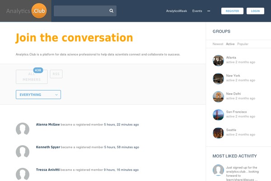This screenshot has height=181, width=271.
Task: Select the All Members tab
Action: coord(32,77)
